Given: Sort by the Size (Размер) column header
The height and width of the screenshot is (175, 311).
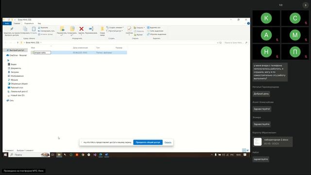Looking at the screenshot, I should coord(119,48).
